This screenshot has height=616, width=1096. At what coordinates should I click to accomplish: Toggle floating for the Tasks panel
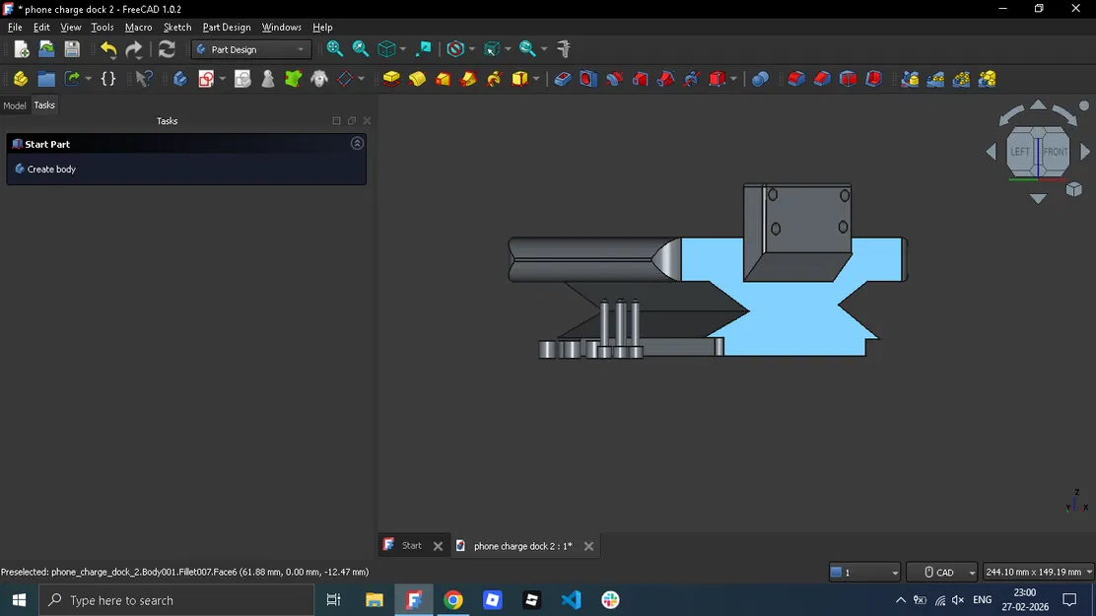click(352, 121)
